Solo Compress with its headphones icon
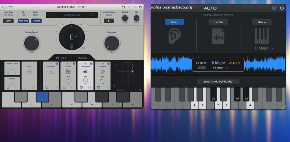Image resolution: width=290 pixels, height=142 pixels. click(x=90, y=87)
